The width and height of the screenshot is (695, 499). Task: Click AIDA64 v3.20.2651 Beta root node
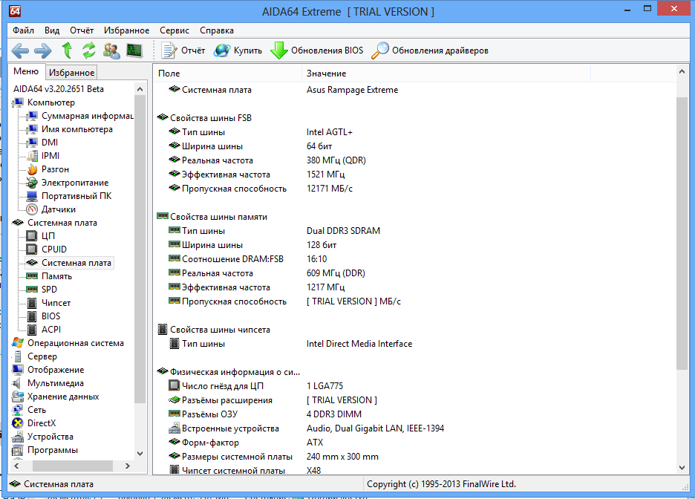59,88
